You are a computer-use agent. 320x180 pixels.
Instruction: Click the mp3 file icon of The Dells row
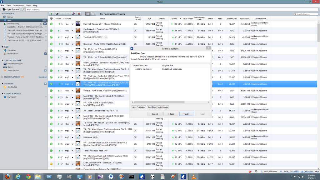(78, 37)
